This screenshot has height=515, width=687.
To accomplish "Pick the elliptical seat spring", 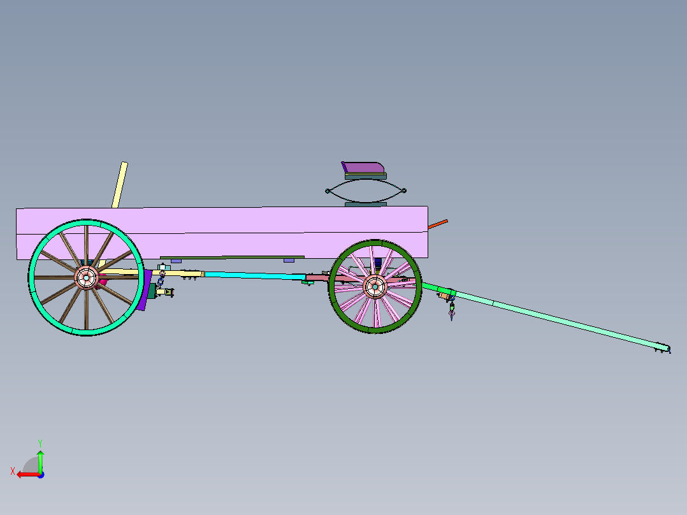I will 366,191.
